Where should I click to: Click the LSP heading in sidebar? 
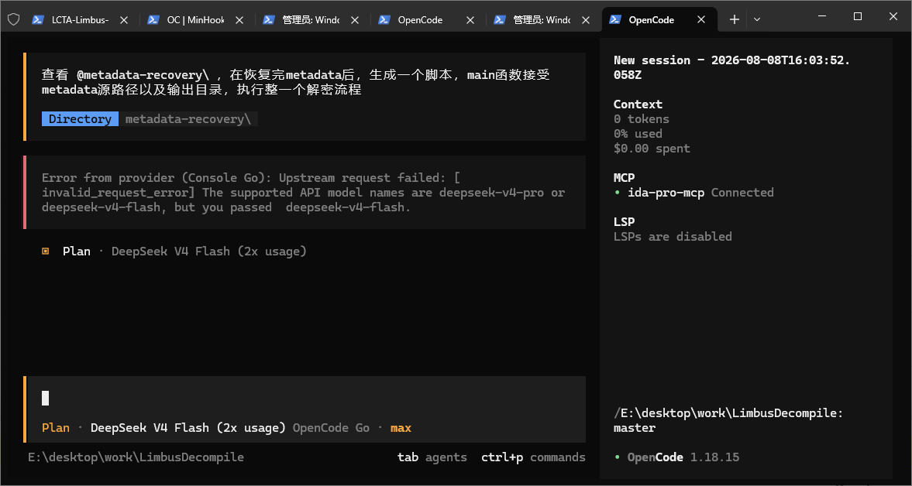624,222
